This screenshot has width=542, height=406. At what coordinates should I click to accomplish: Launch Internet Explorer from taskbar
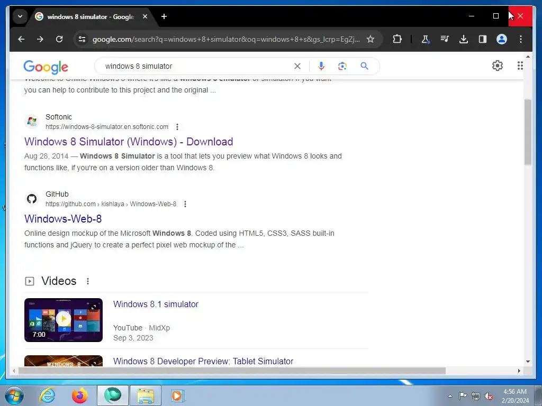coord(47,395)
